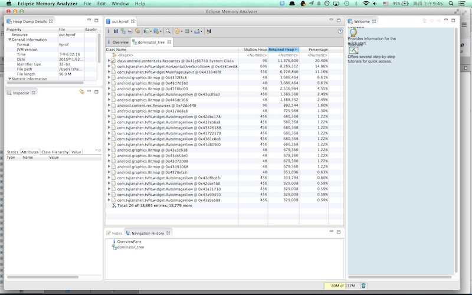Expand the Bitmap @ 0x4332f8c8 row

pyautogui.click(x=109, y=77)
